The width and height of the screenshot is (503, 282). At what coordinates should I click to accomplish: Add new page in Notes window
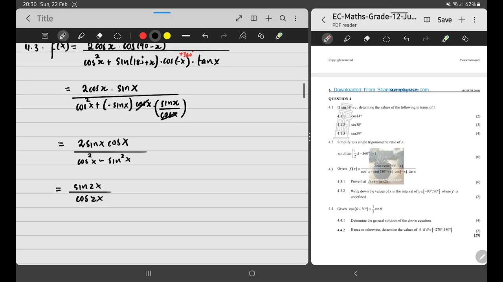pos(269,18)
